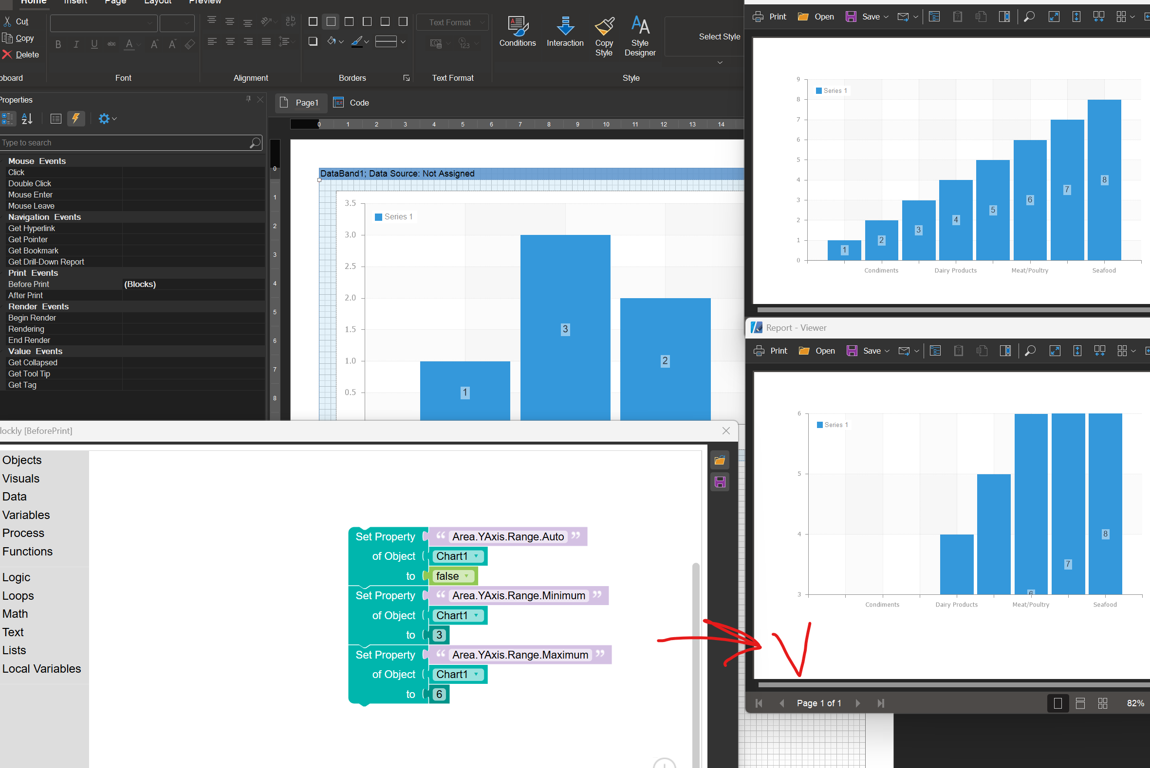This screenshot has width=1150, height=768.
Task: Open the Local Variables category in Blockly
Action: pos(42,669)
